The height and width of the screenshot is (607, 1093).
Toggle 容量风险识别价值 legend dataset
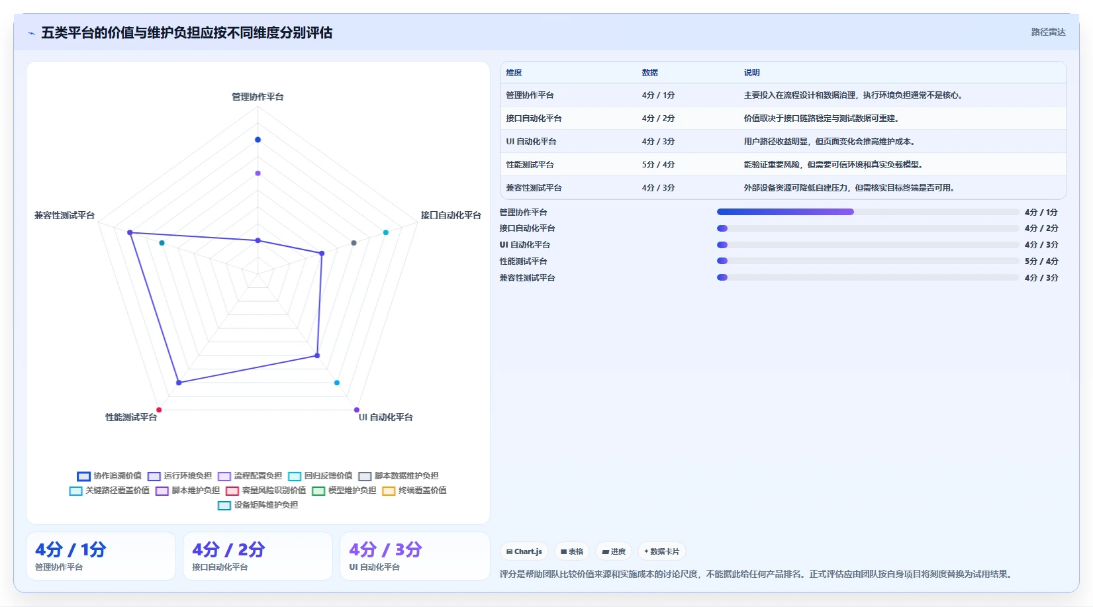pos(265,490)
